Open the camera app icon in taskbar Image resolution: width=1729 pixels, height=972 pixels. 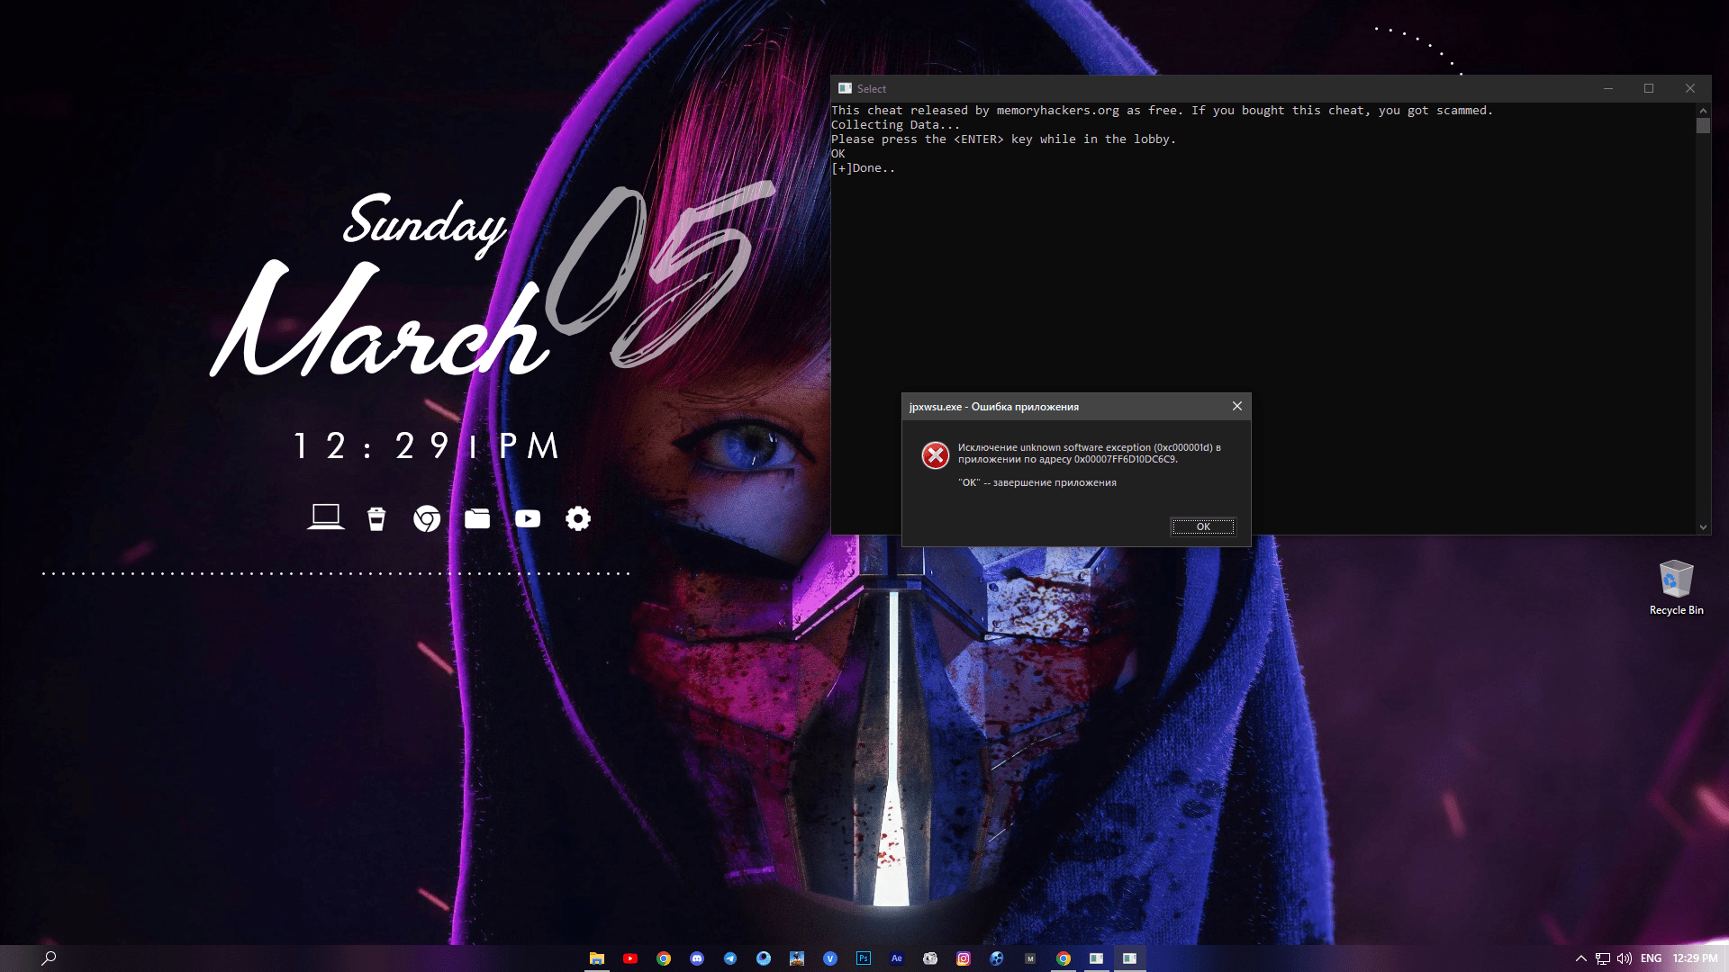point(930,958)
